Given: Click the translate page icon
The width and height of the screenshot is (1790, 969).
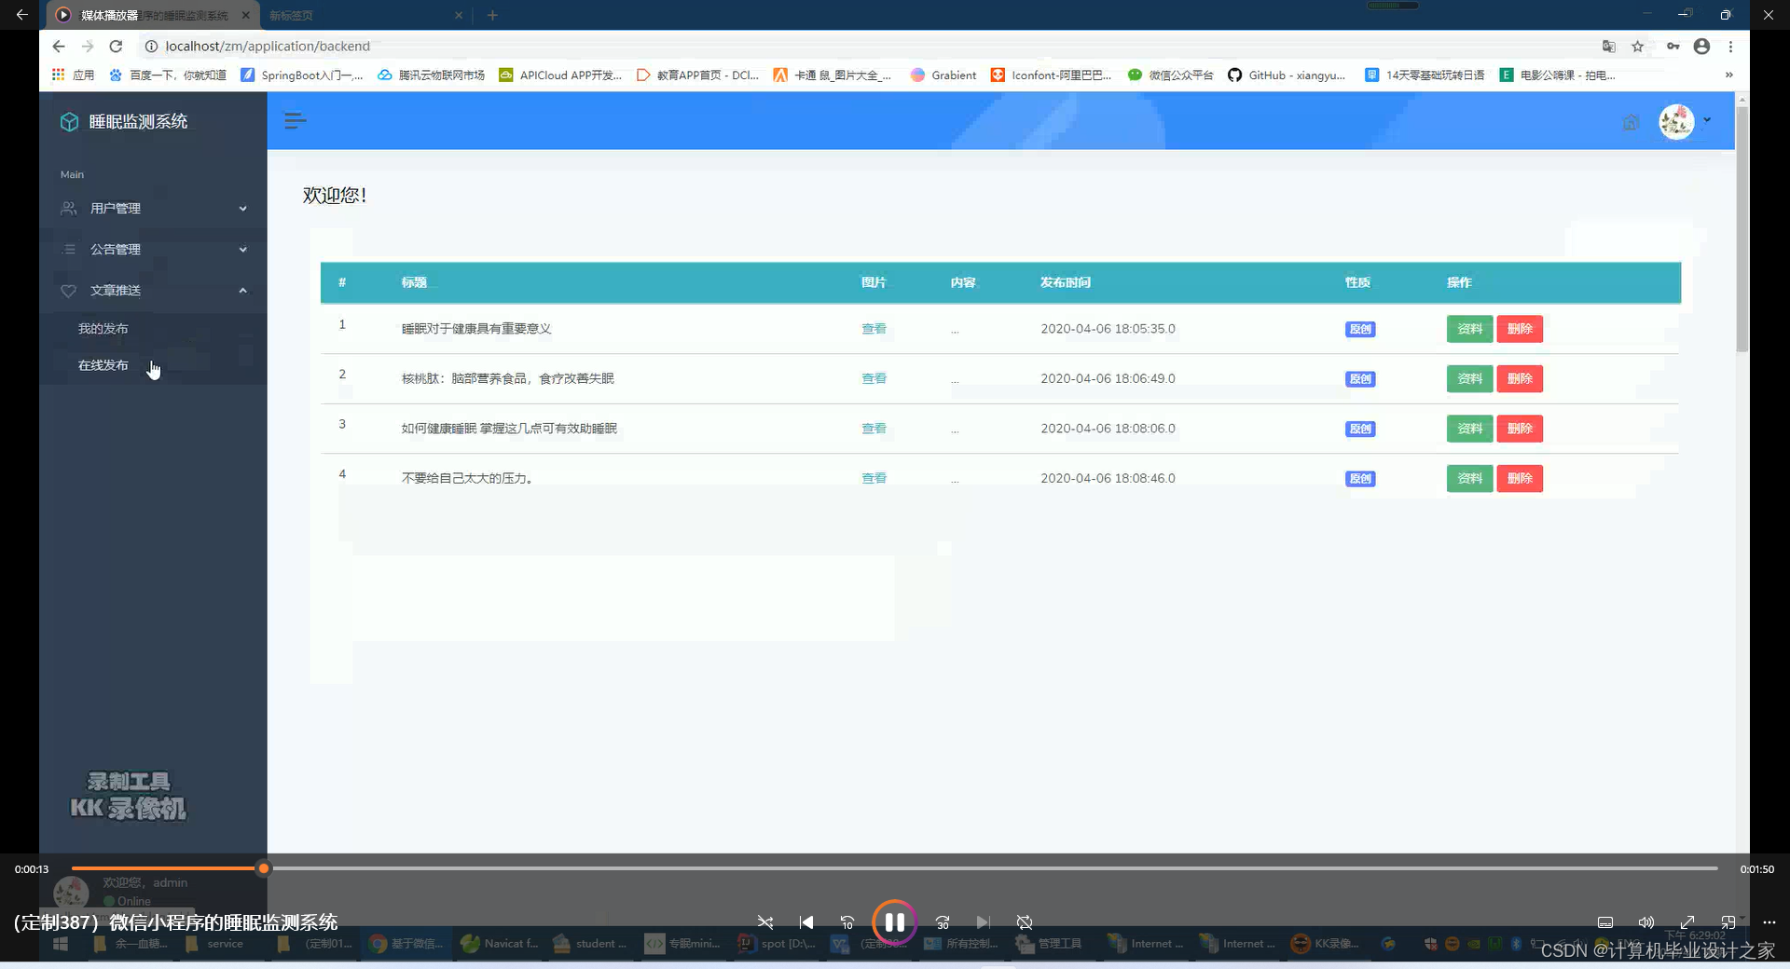Looking at the screenshot, I should click(x=1608, y=47).
